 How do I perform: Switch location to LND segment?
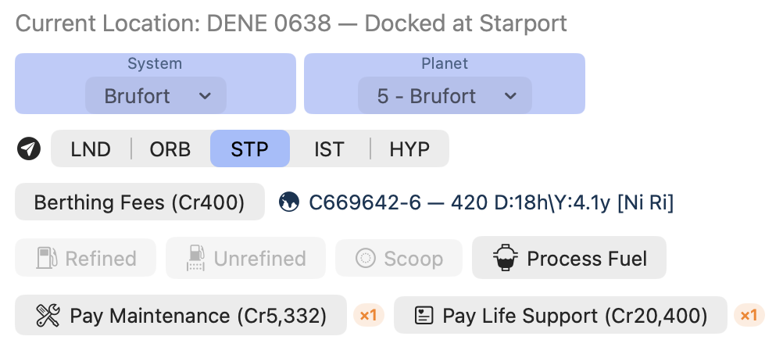point(91,148)
